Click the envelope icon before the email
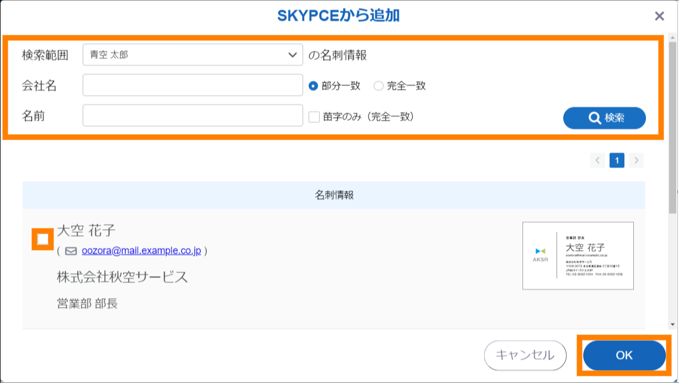 click(71, 251)
